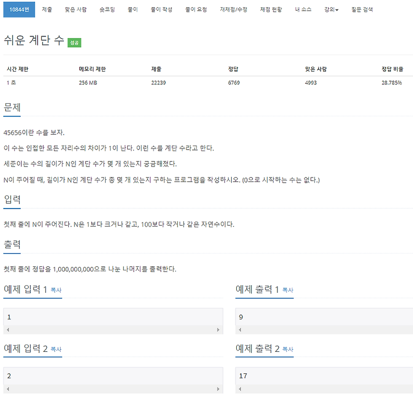Click right scroll arrow of 예제 입력 1
Viewport: 413px width, 396px height.
(218, 330)
